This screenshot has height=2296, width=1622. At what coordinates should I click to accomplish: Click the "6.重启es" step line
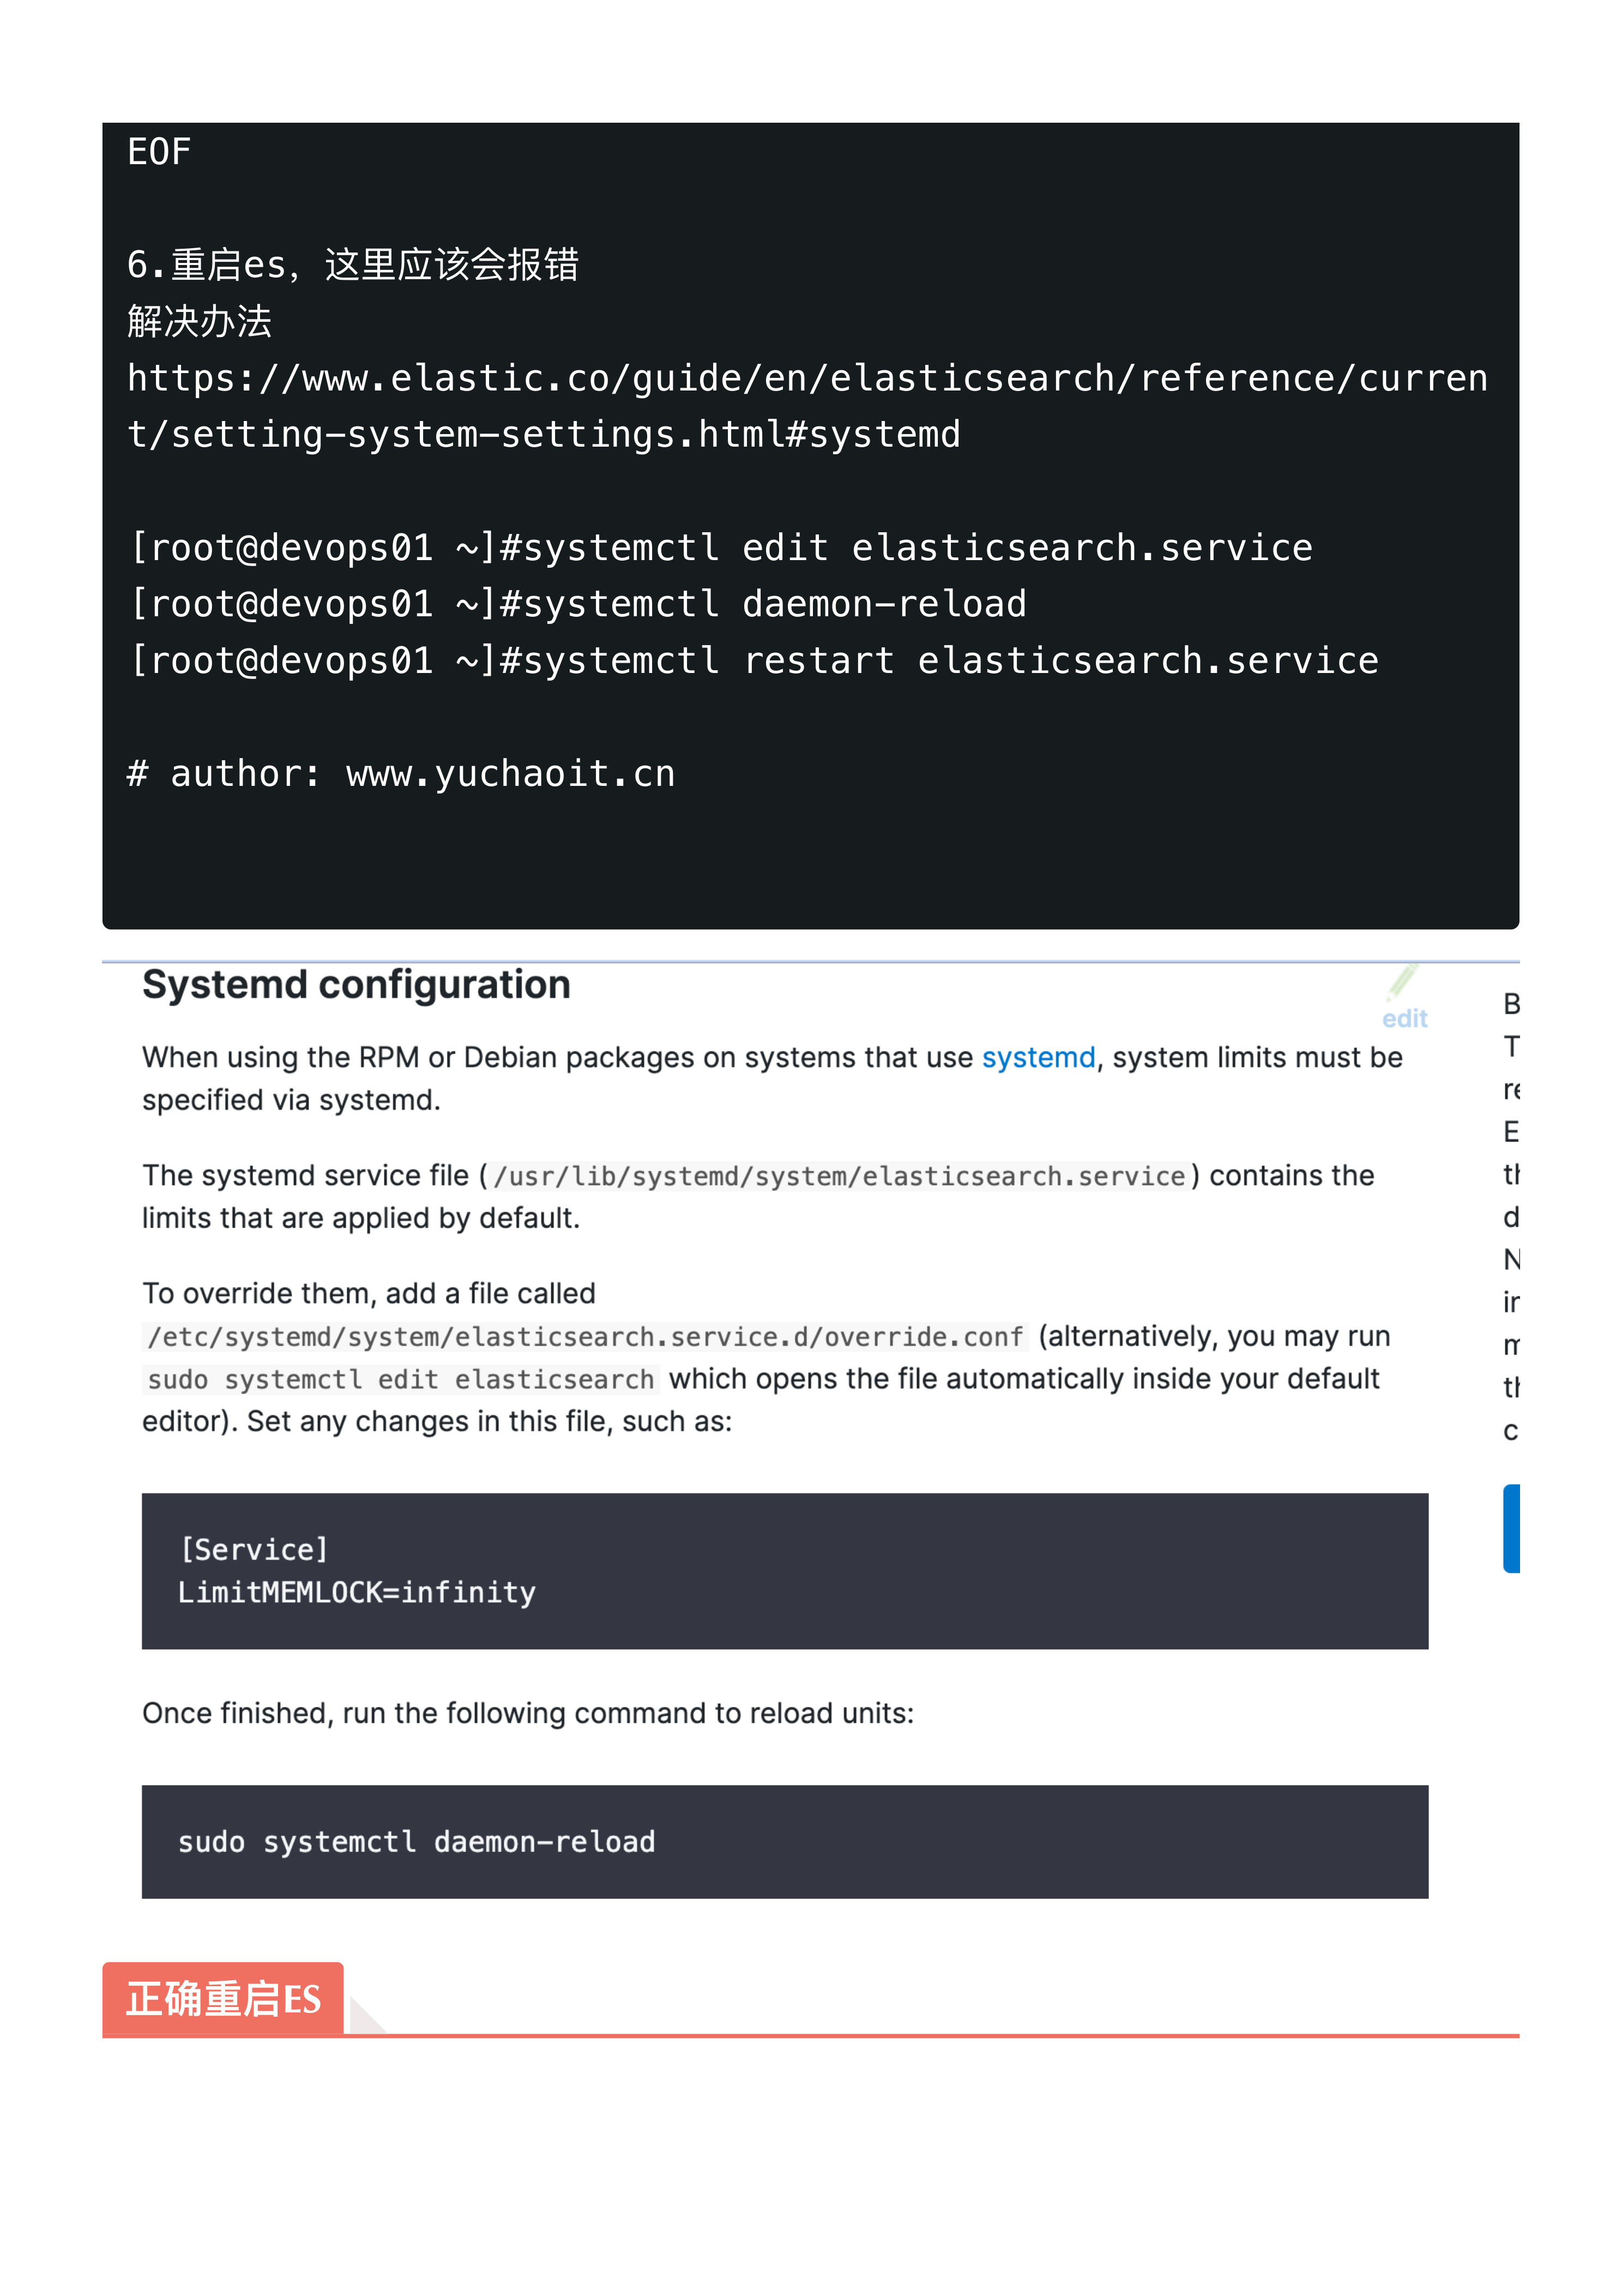coord(352,265)
